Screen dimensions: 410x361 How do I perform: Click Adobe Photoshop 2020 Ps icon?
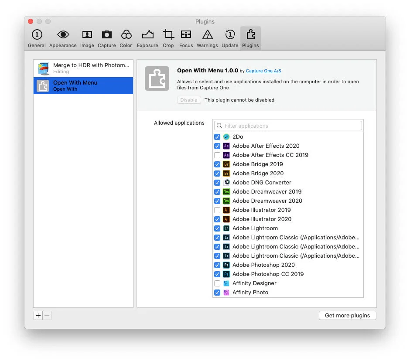(226, 265)
